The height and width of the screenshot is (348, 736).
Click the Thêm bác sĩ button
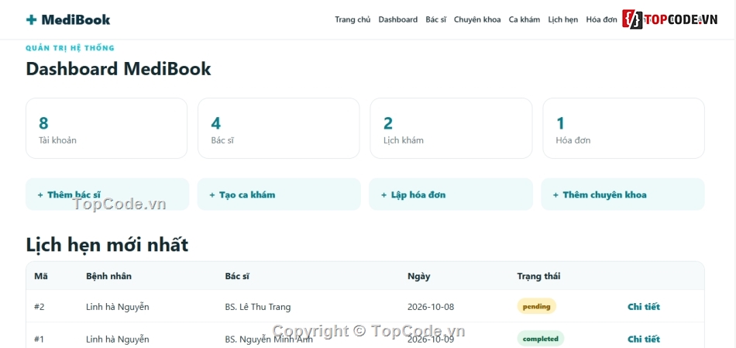(x=107, y=195)
